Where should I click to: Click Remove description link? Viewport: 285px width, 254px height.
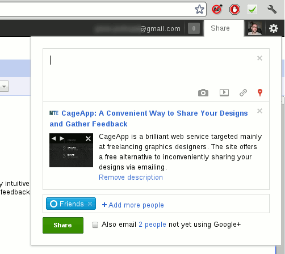[x=131, y=177]
